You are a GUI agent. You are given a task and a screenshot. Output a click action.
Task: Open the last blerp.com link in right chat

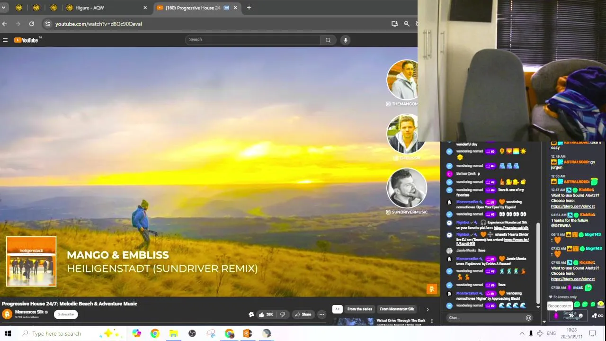[x=573, y=279]
